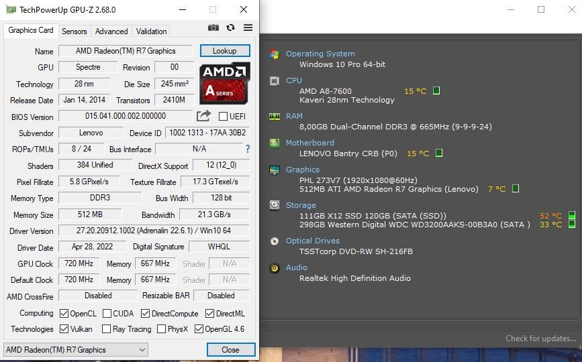Toggle the DirectCompute checkbox

[x=145, y=314]
